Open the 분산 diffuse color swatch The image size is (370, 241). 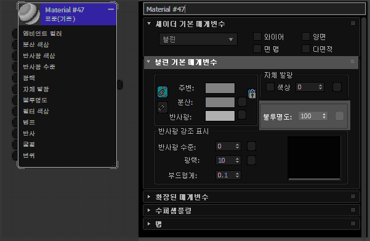220,102
